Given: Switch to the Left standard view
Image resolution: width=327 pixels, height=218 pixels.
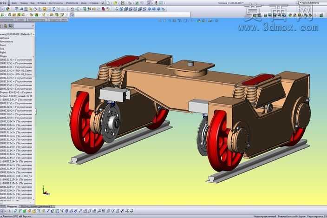Looking at the screenshot, I should [x=131, y=9].
